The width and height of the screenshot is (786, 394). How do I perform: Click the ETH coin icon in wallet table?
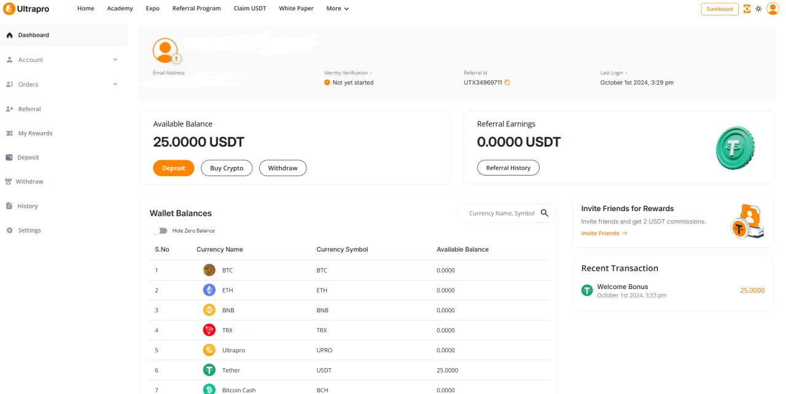click(209, 290)
